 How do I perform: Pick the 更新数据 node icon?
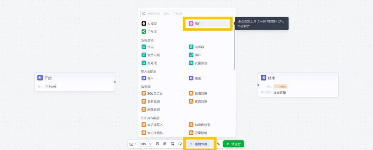coord(144,101)
